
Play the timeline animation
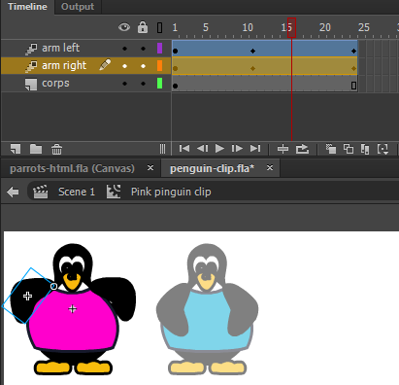point(219,149)
